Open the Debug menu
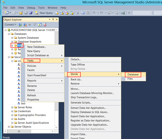This screenshot has width=162, height=139. coord(31,8)
